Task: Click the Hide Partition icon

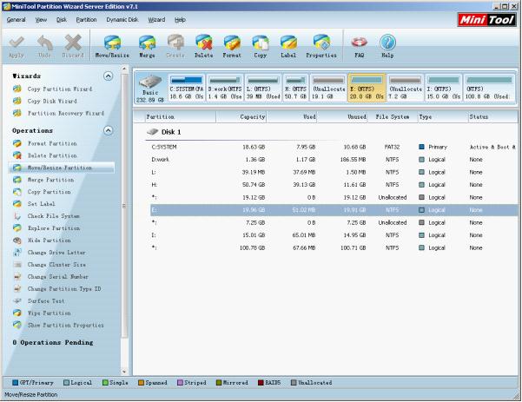Action: click(x=17, y=241)
